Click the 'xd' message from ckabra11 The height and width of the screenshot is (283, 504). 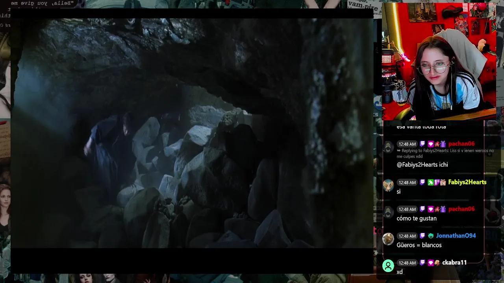[400, 272]
